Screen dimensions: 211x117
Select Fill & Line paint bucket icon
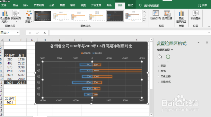pyautogui.click(x=160, y=57)
